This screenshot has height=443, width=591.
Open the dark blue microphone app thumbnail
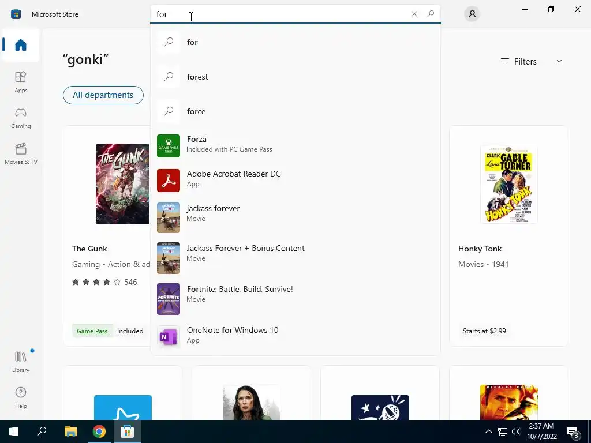click(380, 407)
